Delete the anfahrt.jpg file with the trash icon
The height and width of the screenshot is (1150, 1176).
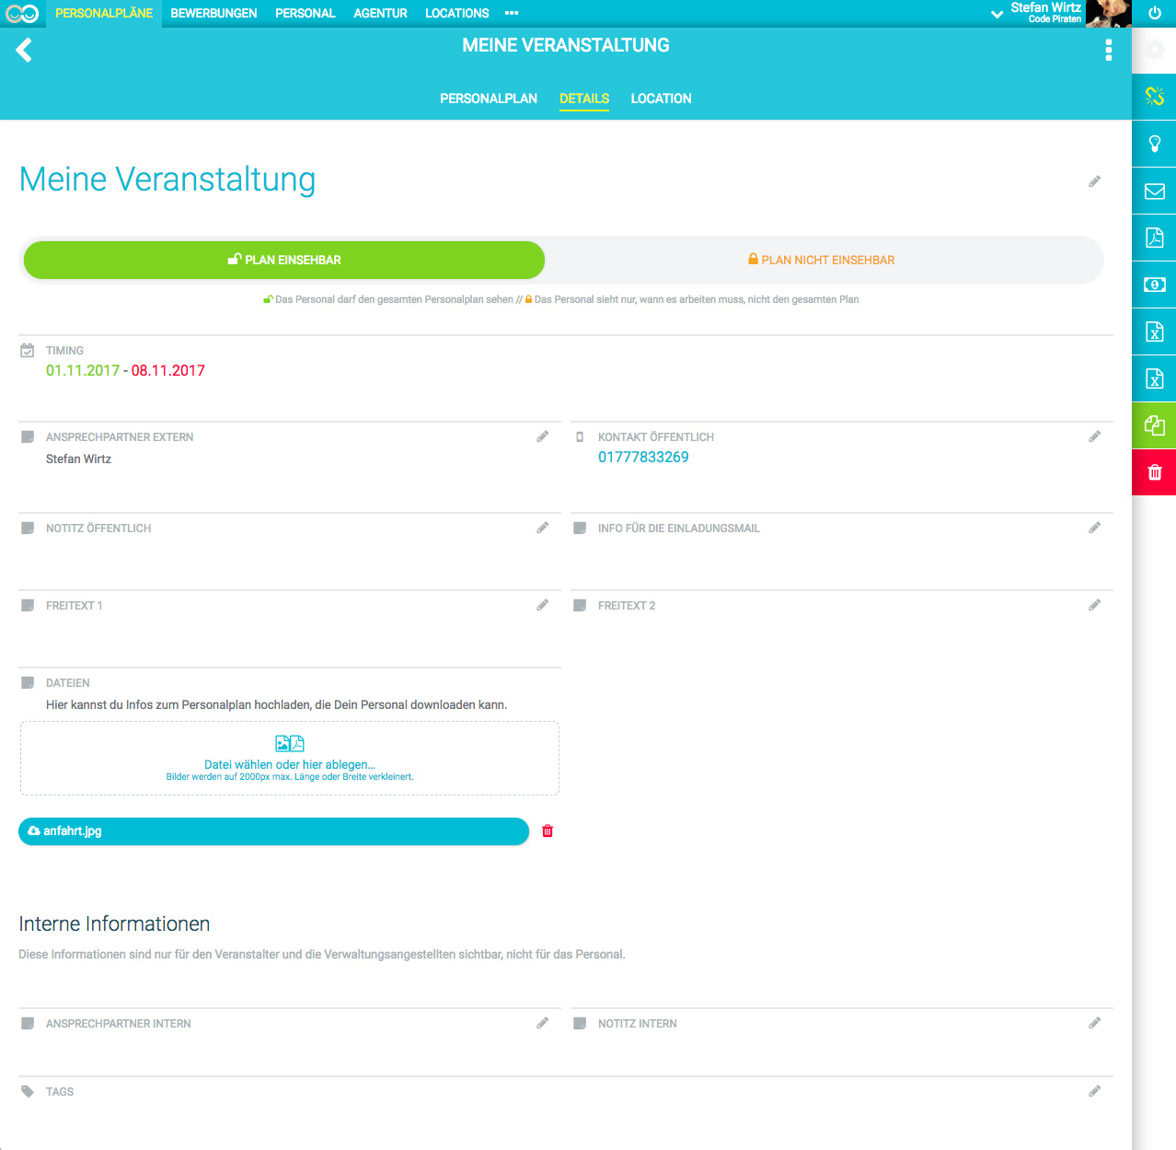548,831
